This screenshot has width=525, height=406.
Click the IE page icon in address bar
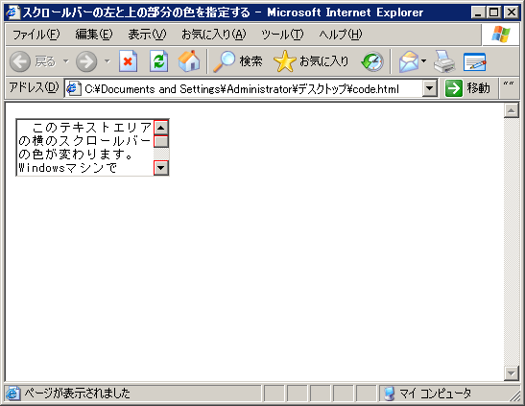tap(73, 88)
